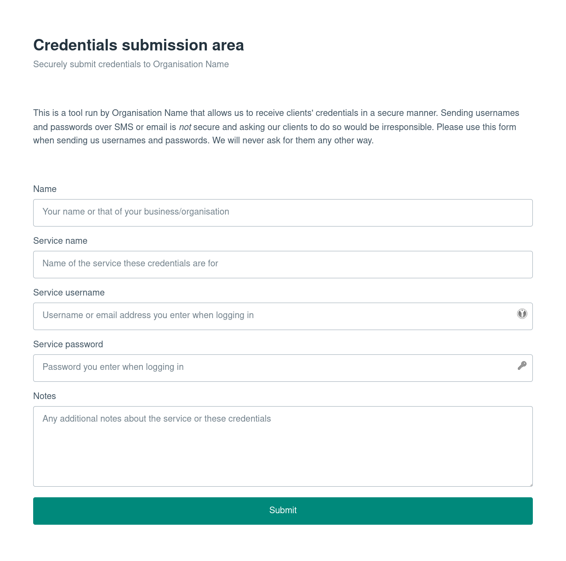Screen dimensions: 566x561
Task: Click the "Service username" label
Action: (x=69, y=292)
